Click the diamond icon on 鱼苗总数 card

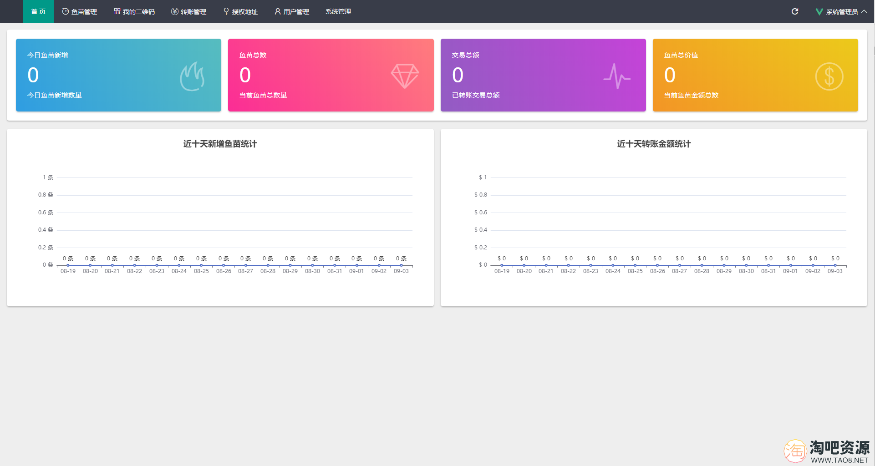[x=405, y=76]
